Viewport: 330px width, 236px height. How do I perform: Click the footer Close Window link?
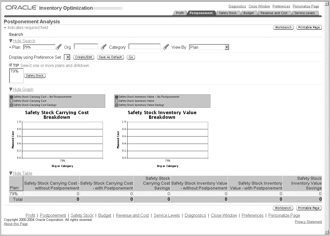point(224,215)
